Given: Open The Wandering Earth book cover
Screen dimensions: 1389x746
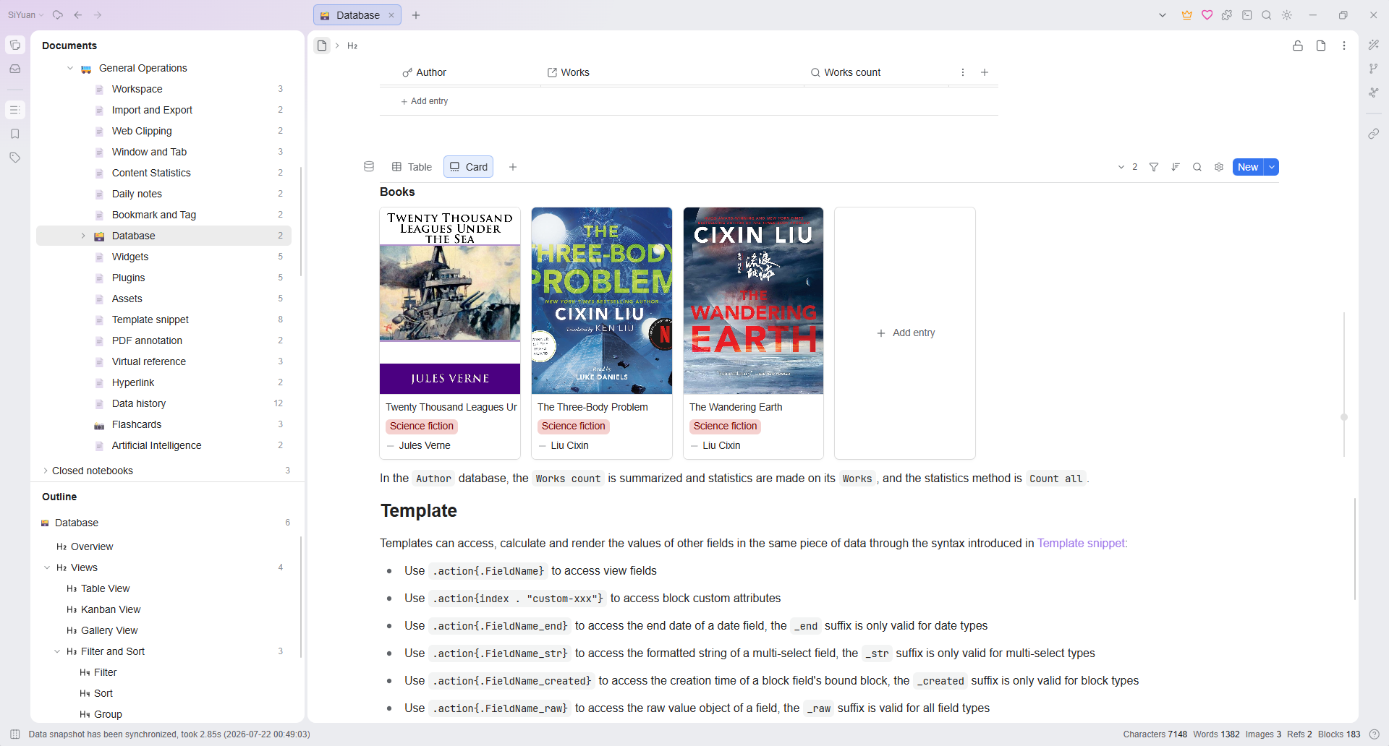Looking at the screenshot, I should (x=753, y=301).
